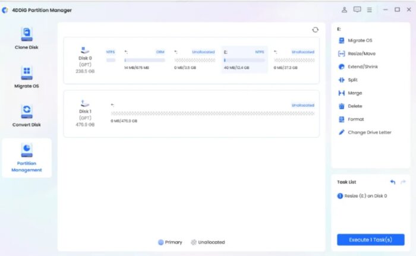Screen dimensions: 416x256
Task: Choose the Migrate OS text in operations list
Action: tap(360, 40)
